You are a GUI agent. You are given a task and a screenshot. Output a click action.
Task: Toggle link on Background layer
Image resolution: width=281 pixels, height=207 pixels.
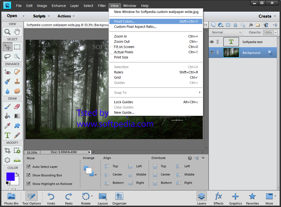(218, 52)
